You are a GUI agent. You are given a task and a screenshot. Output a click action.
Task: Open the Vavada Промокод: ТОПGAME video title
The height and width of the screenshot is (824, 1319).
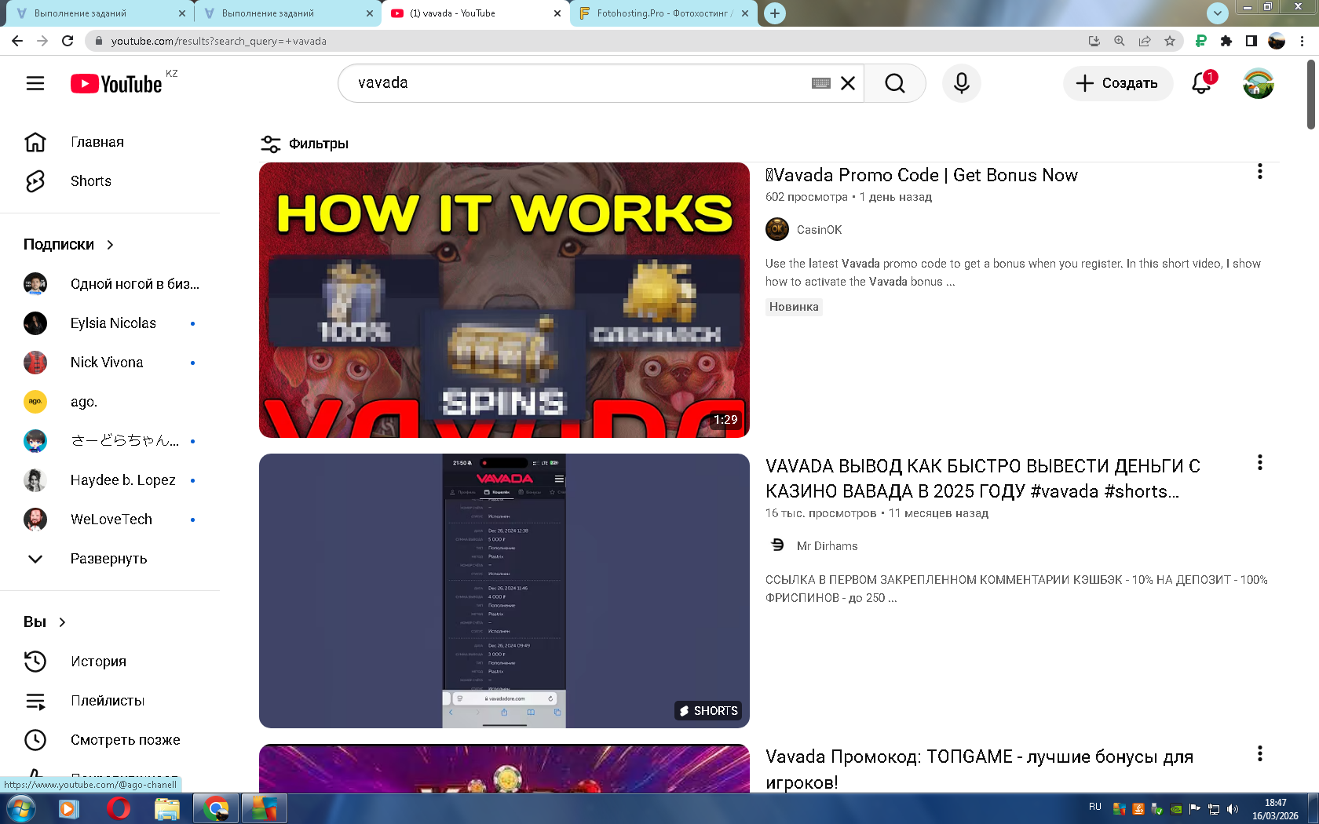coord(980,769)
